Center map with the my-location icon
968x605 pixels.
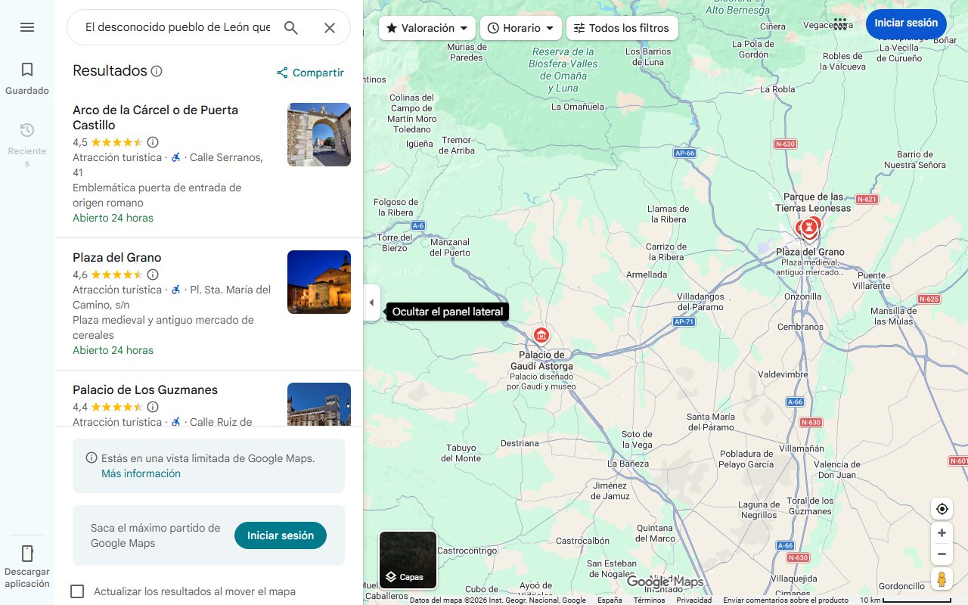[x=942, y=509]
